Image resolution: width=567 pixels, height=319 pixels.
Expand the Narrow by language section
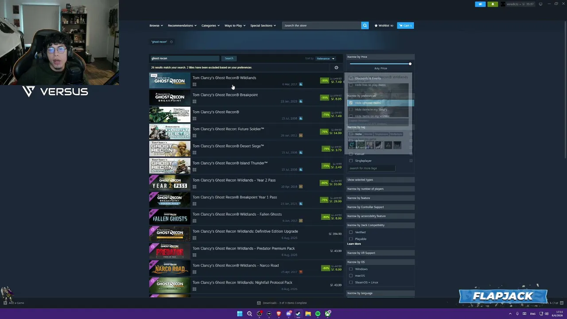pos(380,293)
